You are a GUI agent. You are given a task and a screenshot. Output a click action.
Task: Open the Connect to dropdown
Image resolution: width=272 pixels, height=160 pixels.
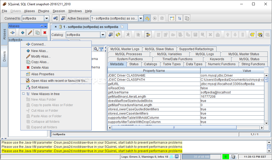[x=47, y=18]
